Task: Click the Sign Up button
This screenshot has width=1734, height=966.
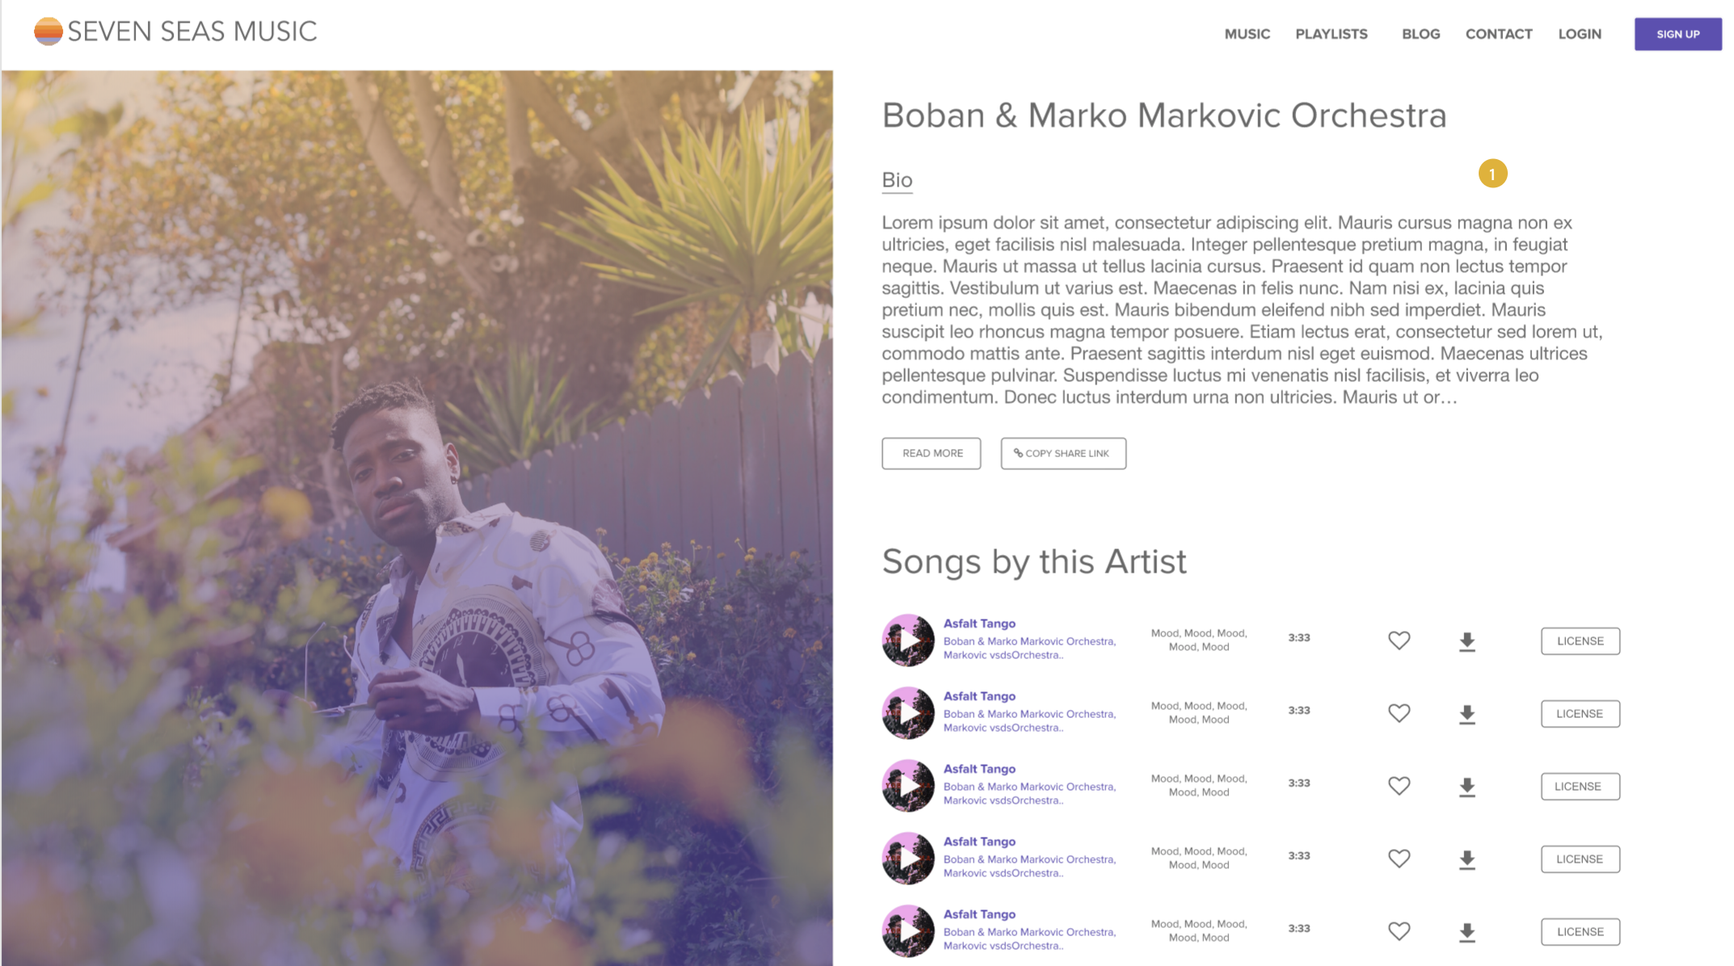Action: [1677, 34]
